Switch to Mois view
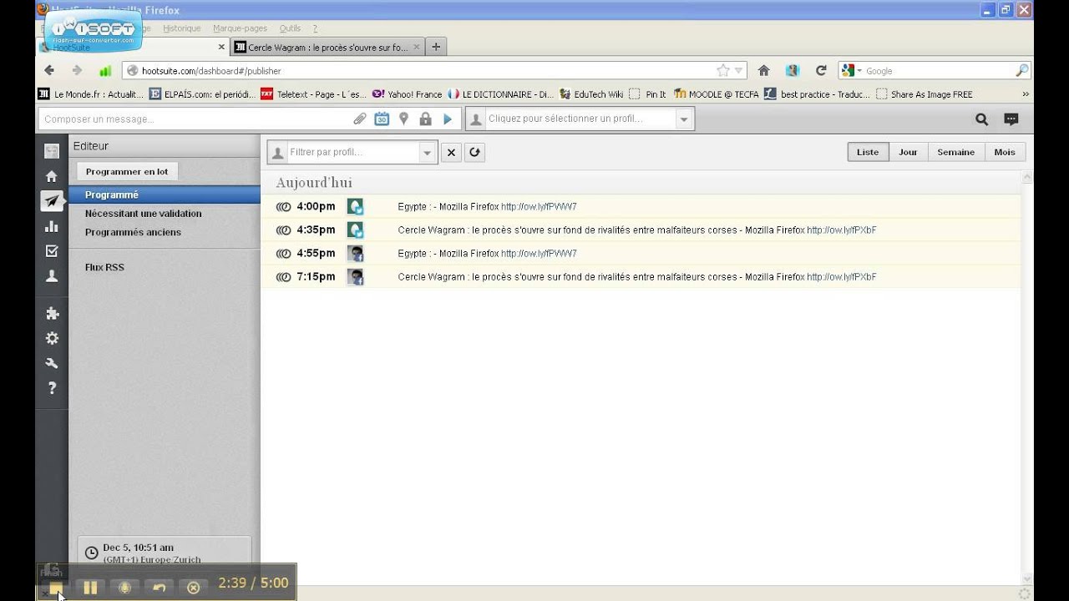Screen dimensions: 1069x601 pos(1005,152)
